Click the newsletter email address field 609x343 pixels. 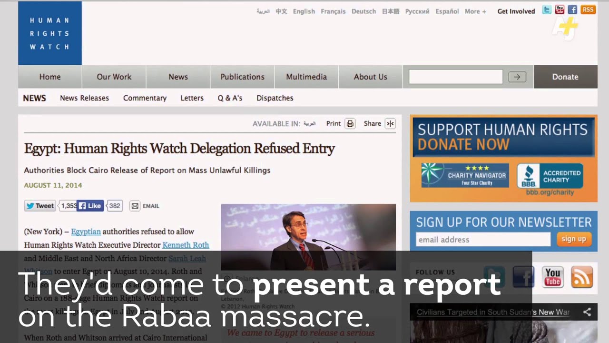483,239
